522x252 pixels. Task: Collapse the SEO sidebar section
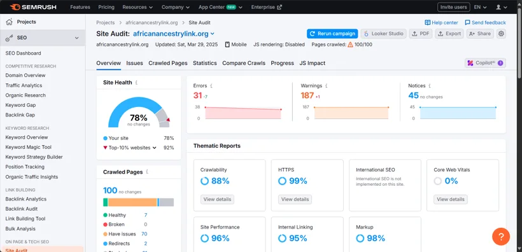(x=76, y=38)
